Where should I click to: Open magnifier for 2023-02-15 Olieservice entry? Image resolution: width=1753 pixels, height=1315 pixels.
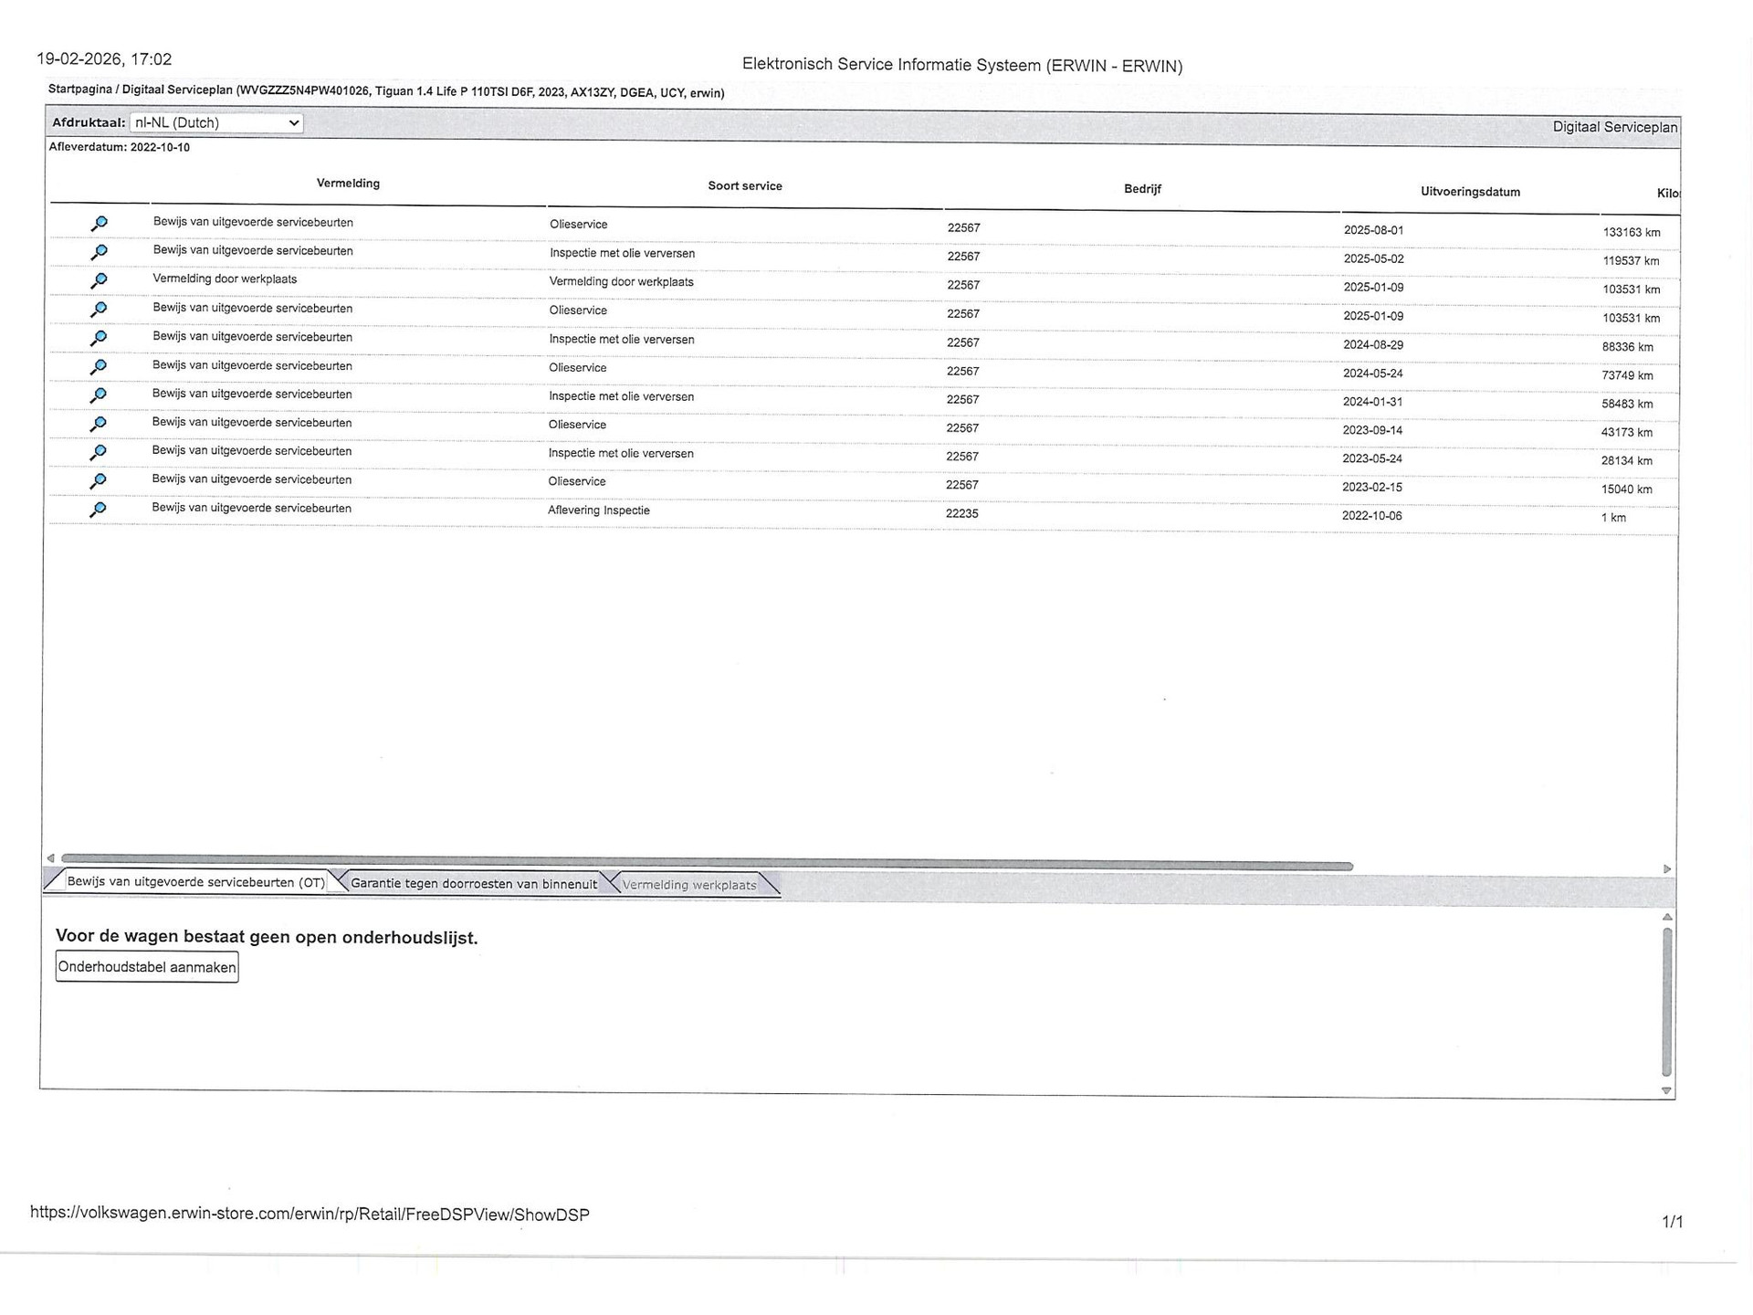99,481
